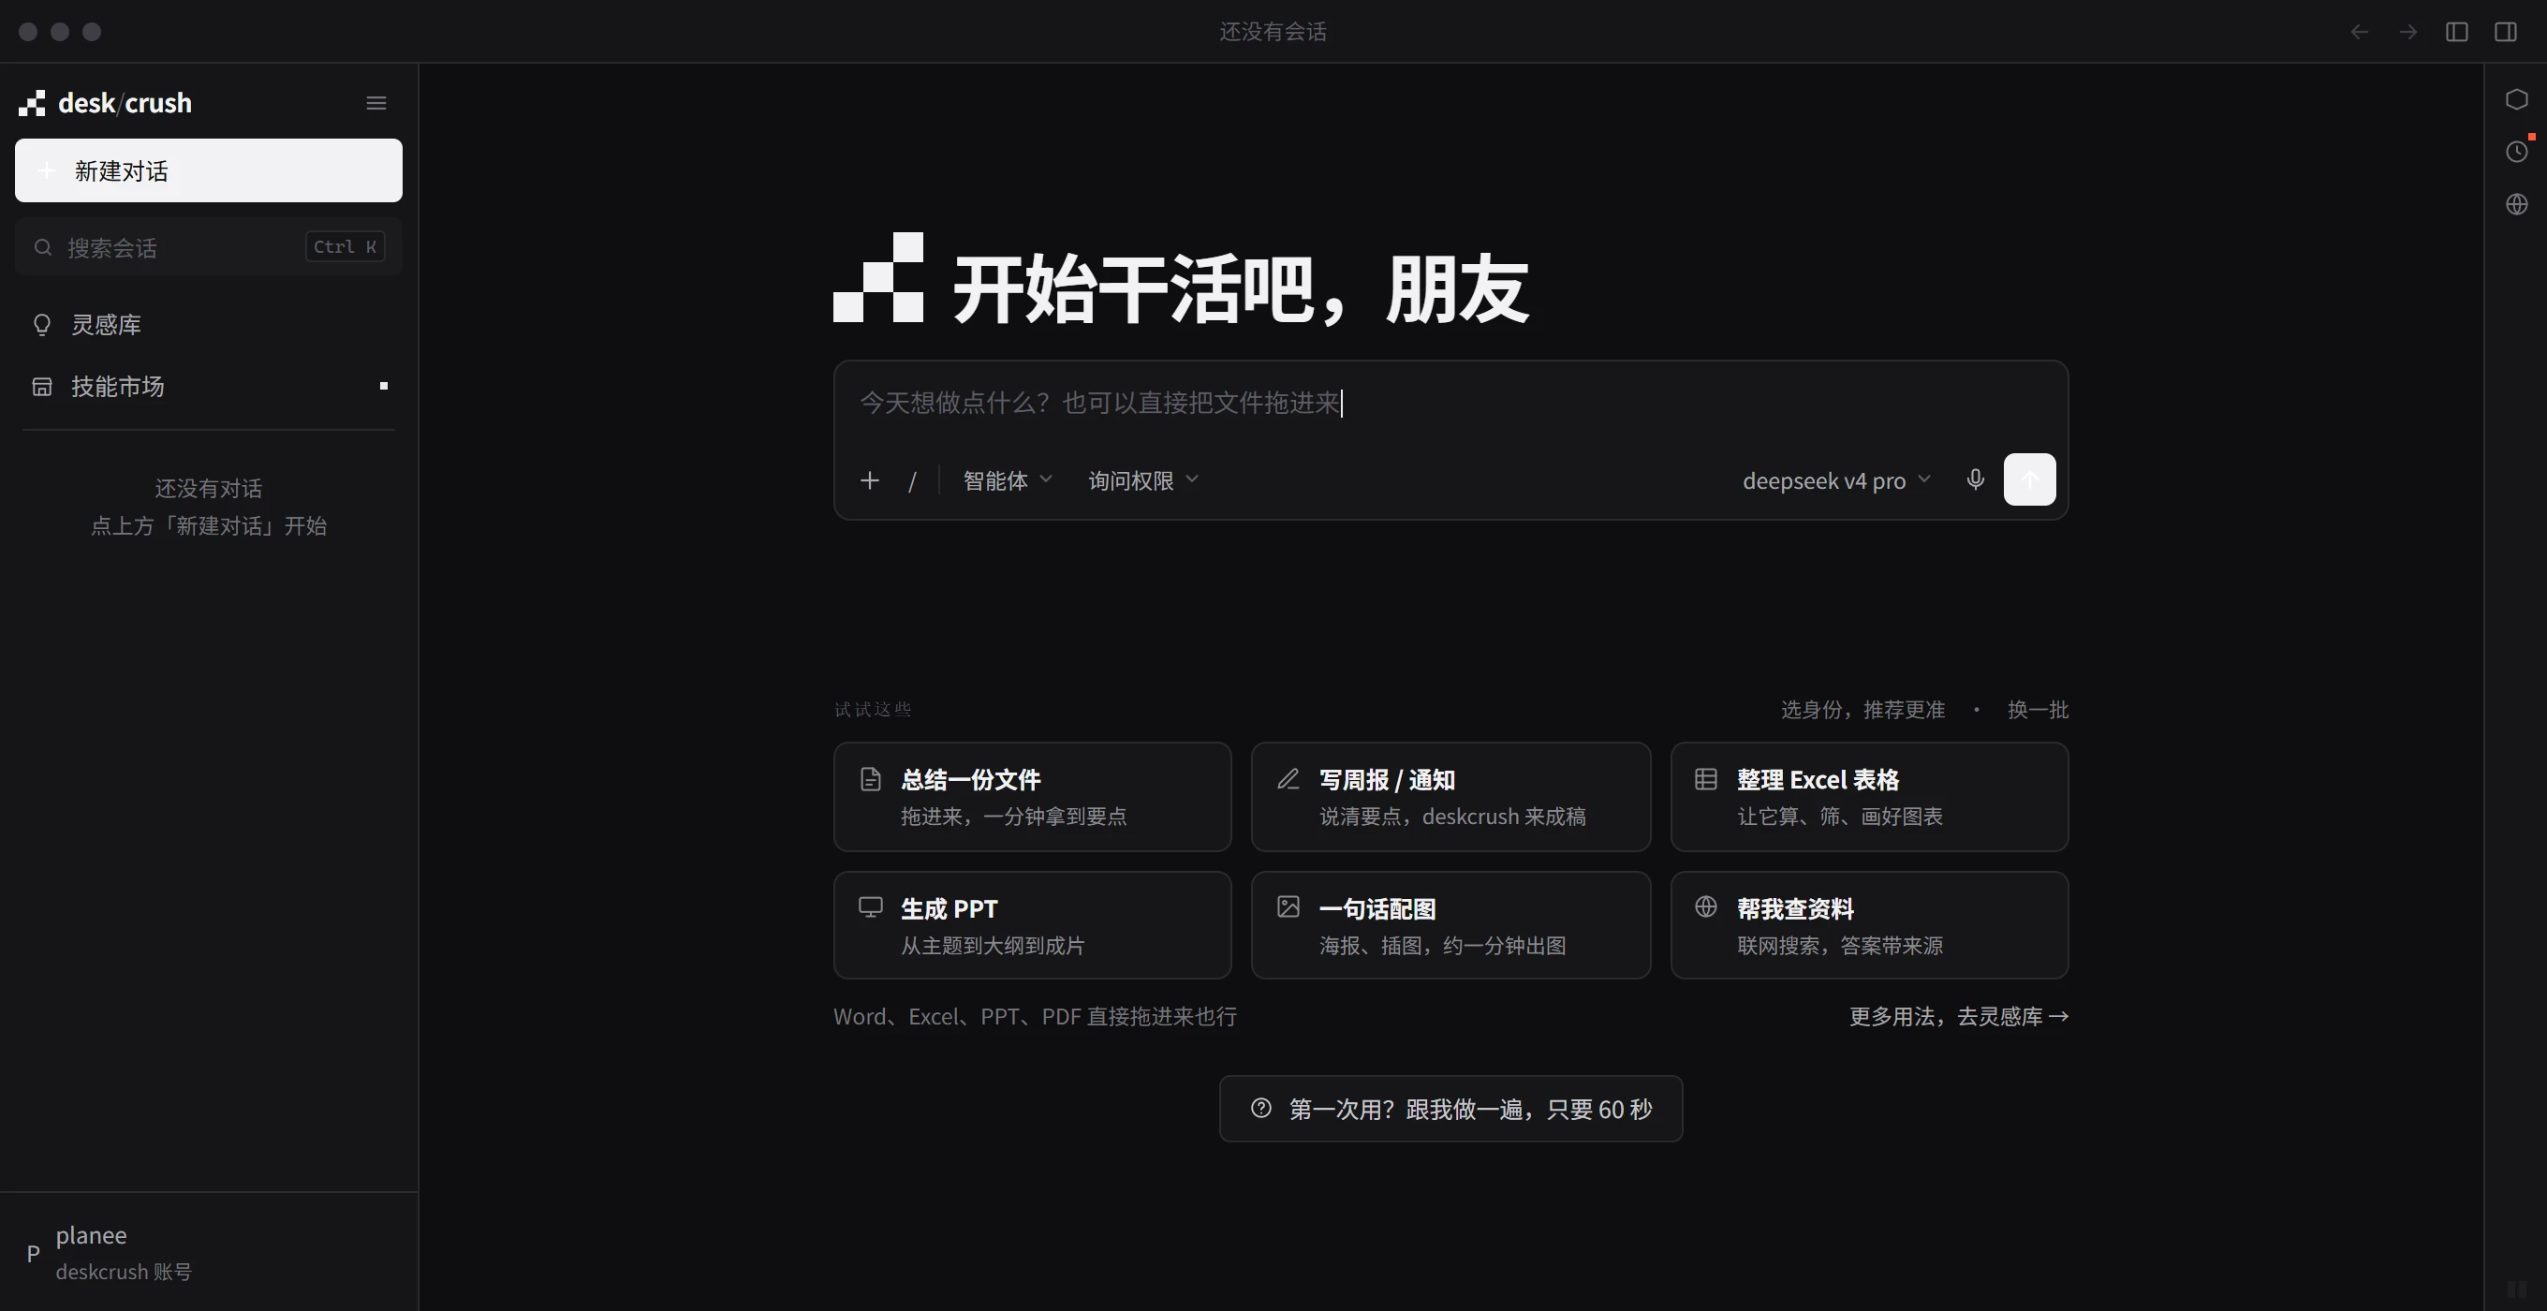
Task: Follow the 更多用法，去灵感库 link
Action: [1959, 1016]
